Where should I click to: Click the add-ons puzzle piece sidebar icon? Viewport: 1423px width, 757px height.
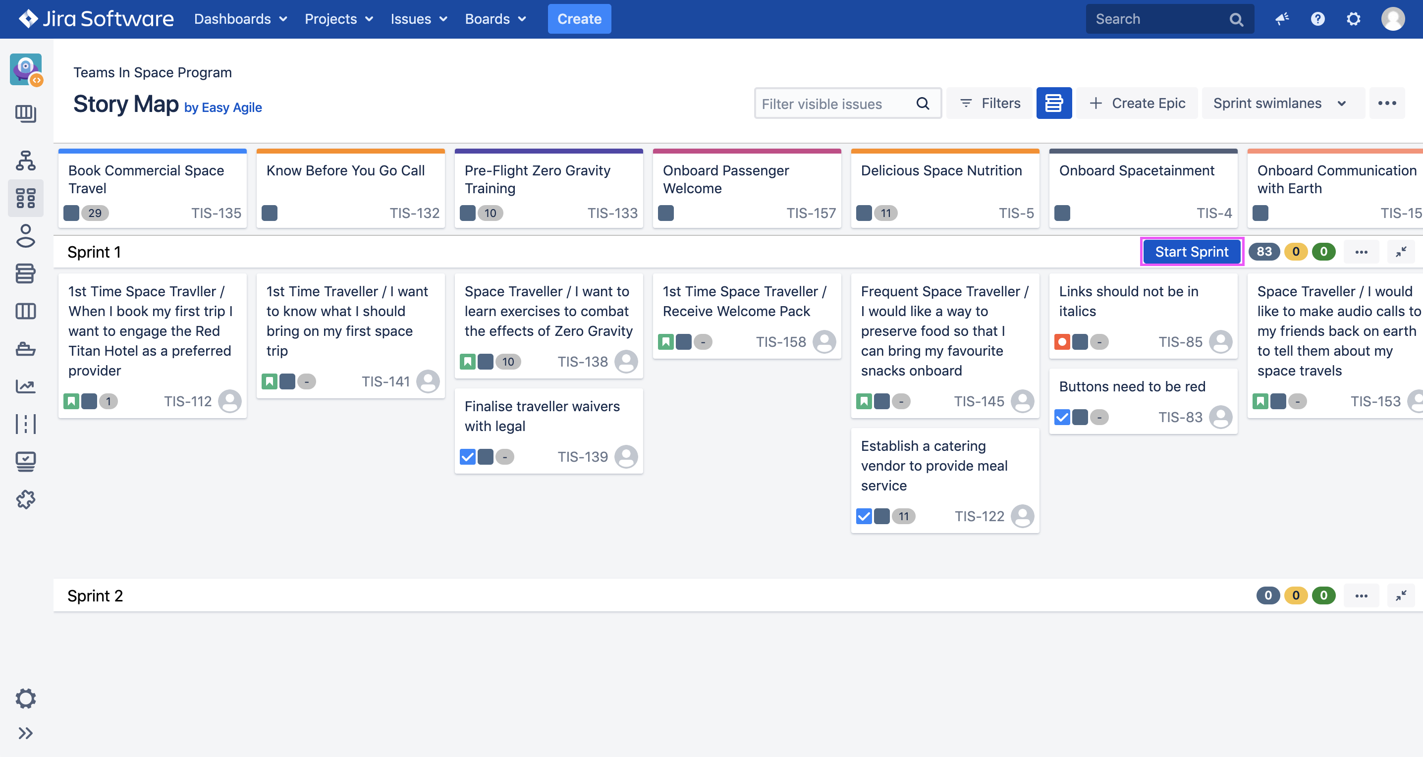coord(25,499)
